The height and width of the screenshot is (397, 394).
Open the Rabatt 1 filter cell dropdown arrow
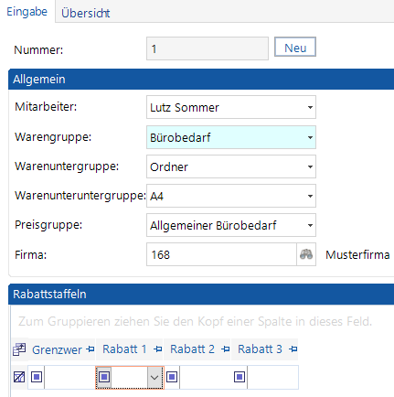coord(154,378)
